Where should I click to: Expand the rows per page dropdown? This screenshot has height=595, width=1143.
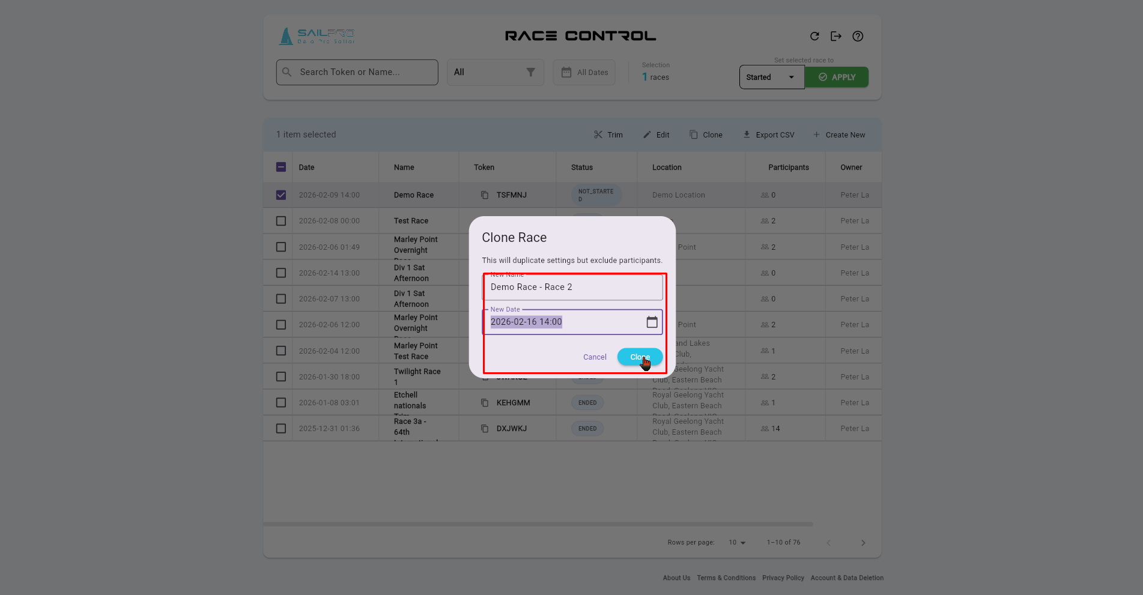(737, 543)
